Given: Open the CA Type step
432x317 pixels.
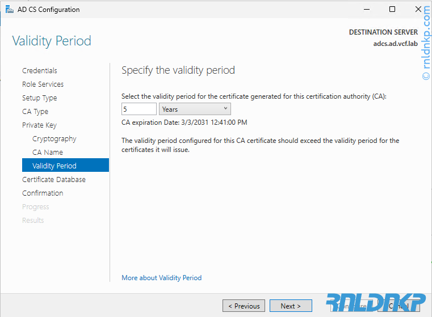Looking at the screenshot, I should pos(35,112).
